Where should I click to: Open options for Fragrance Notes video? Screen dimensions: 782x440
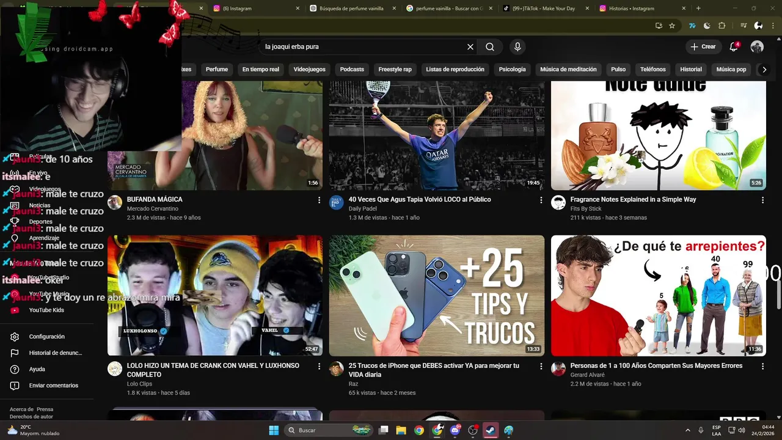(x=762, y=200)
